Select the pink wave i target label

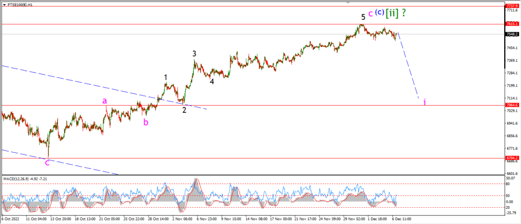pos(425,102)
